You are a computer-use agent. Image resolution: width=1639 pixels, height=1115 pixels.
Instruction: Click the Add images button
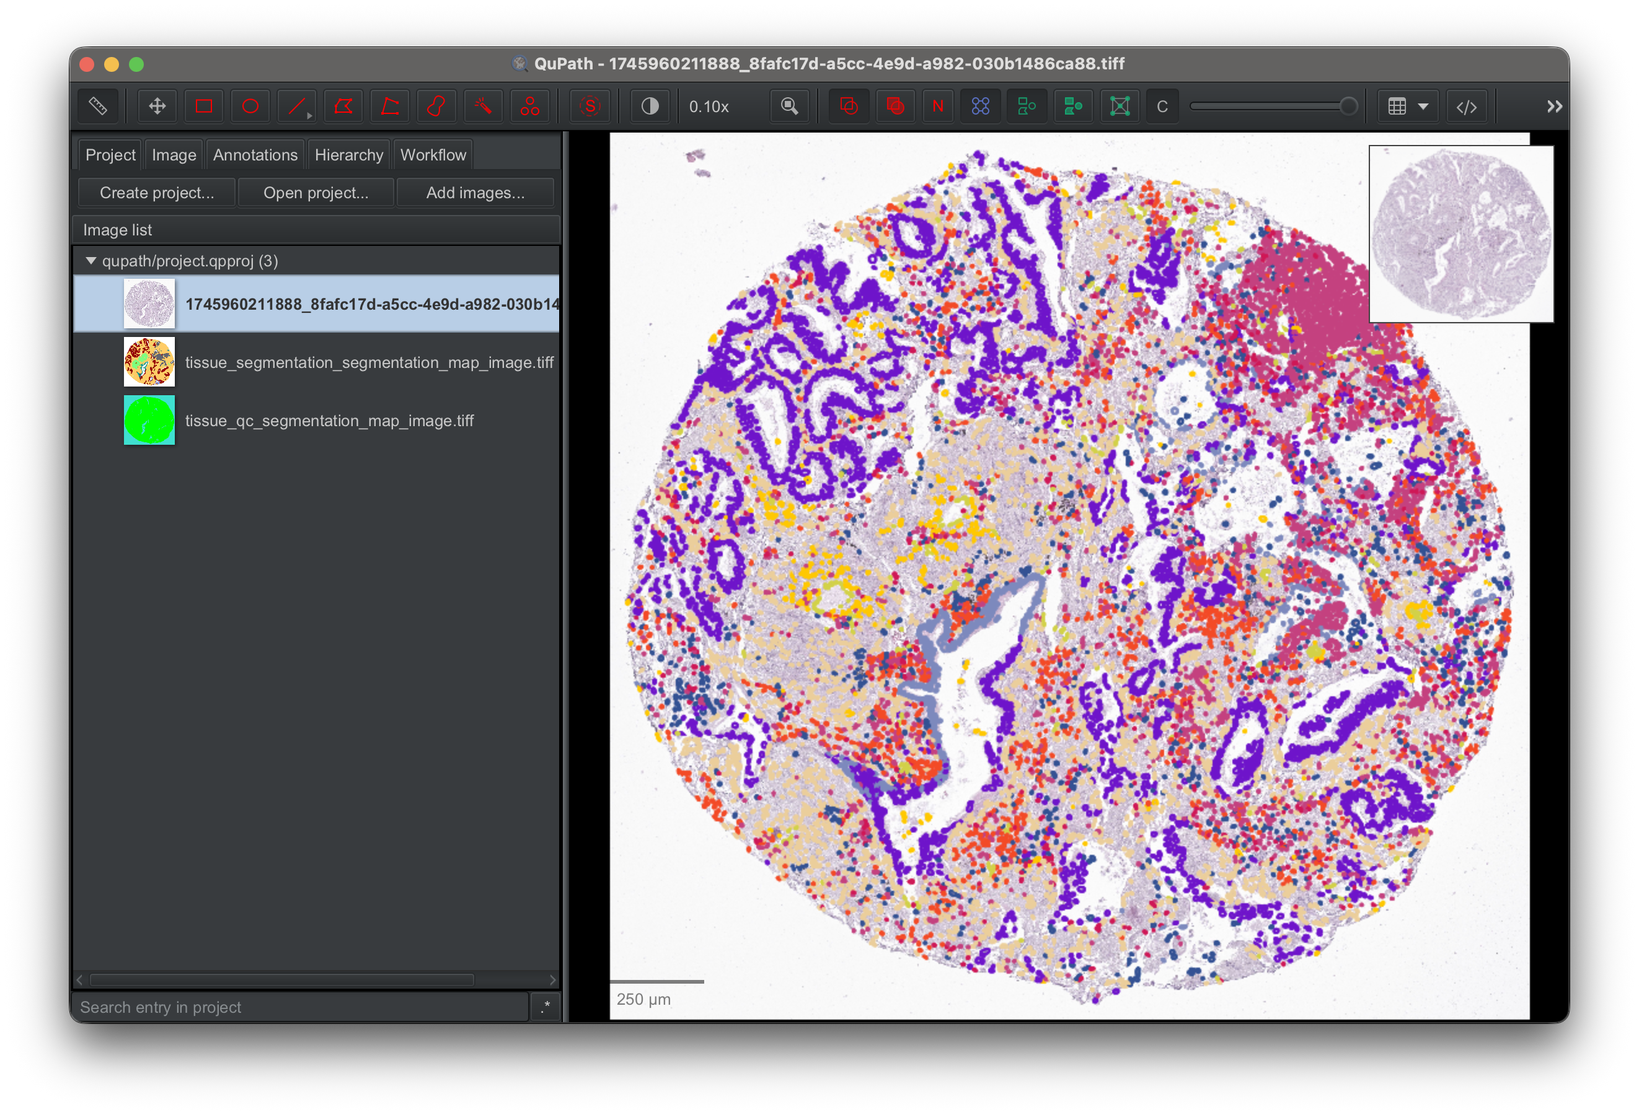(475, 193)
